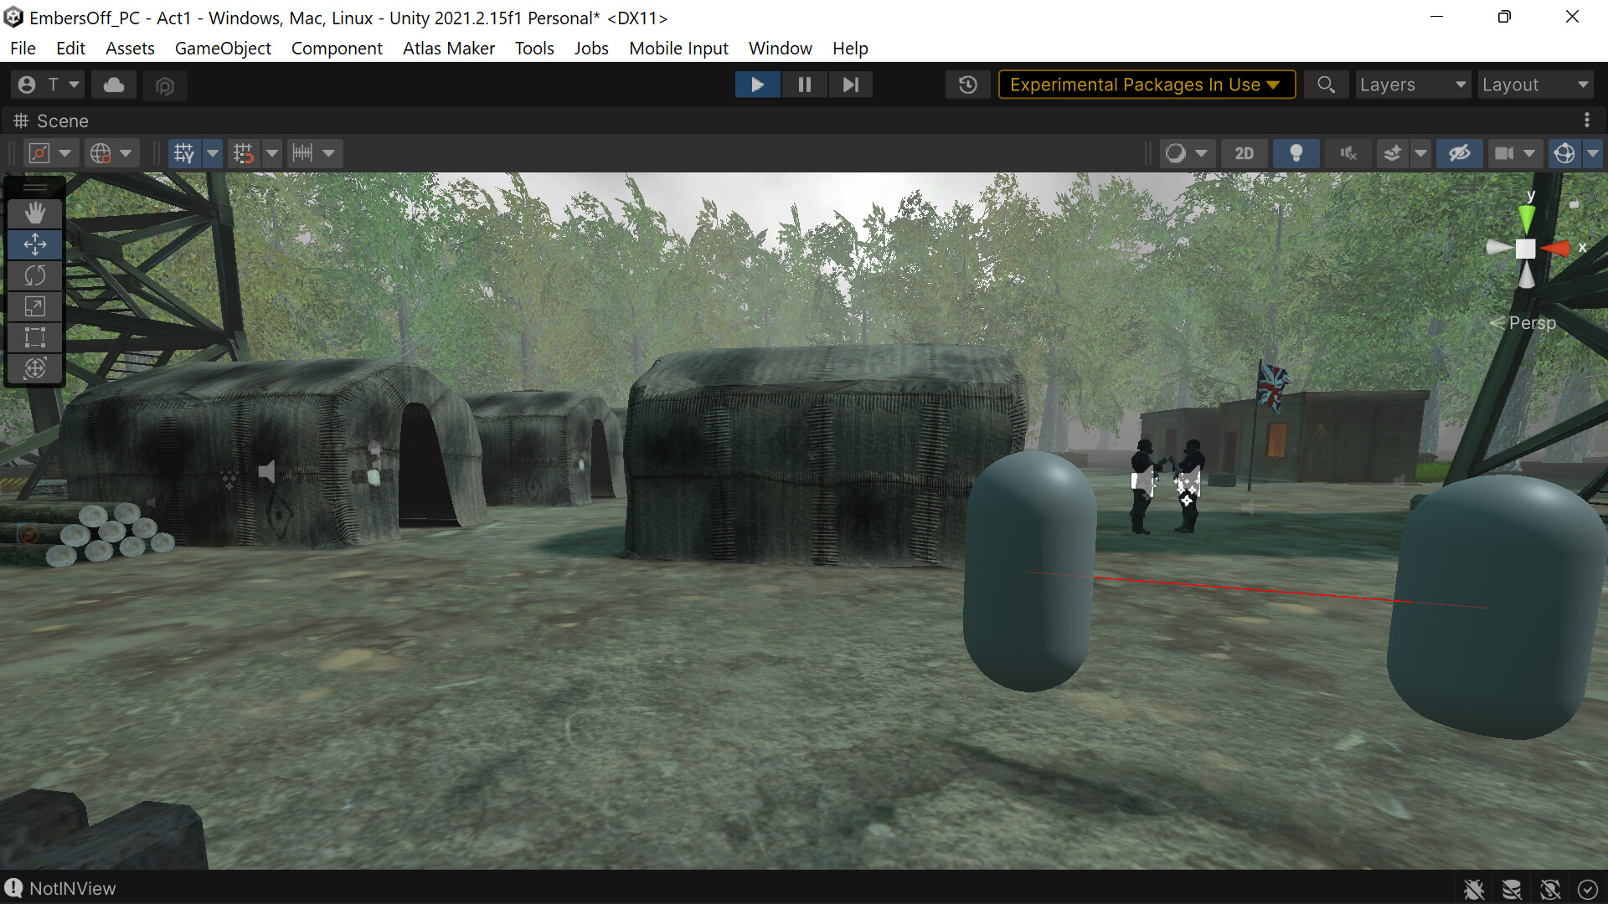
Task: Click the cloud collaborate icon
Action: (x=113, y=84)
